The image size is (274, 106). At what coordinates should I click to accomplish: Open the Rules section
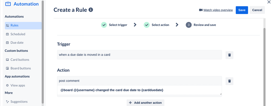click(23, 25)
